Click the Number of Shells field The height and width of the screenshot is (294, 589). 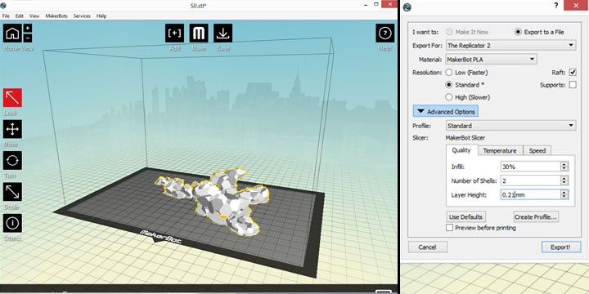(x=530, y=180)
